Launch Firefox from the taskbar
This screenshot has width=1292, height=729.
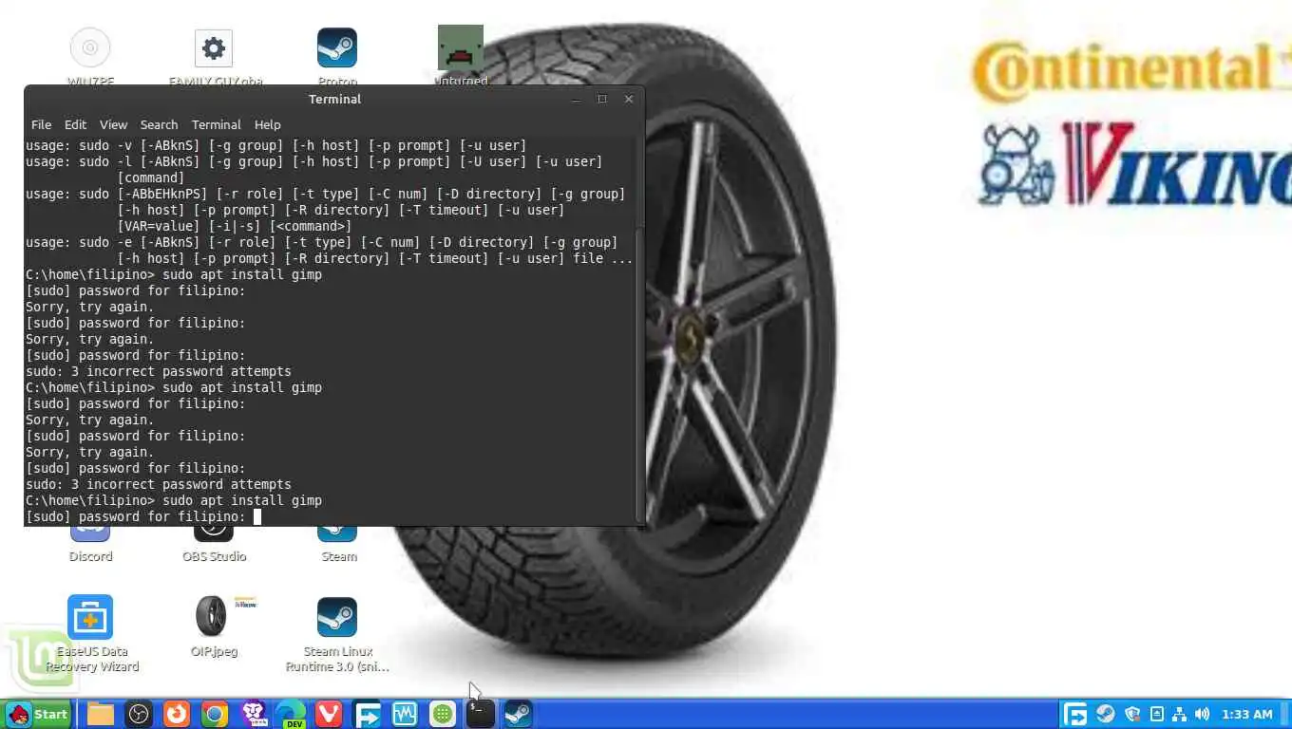[x=177, y=714]
